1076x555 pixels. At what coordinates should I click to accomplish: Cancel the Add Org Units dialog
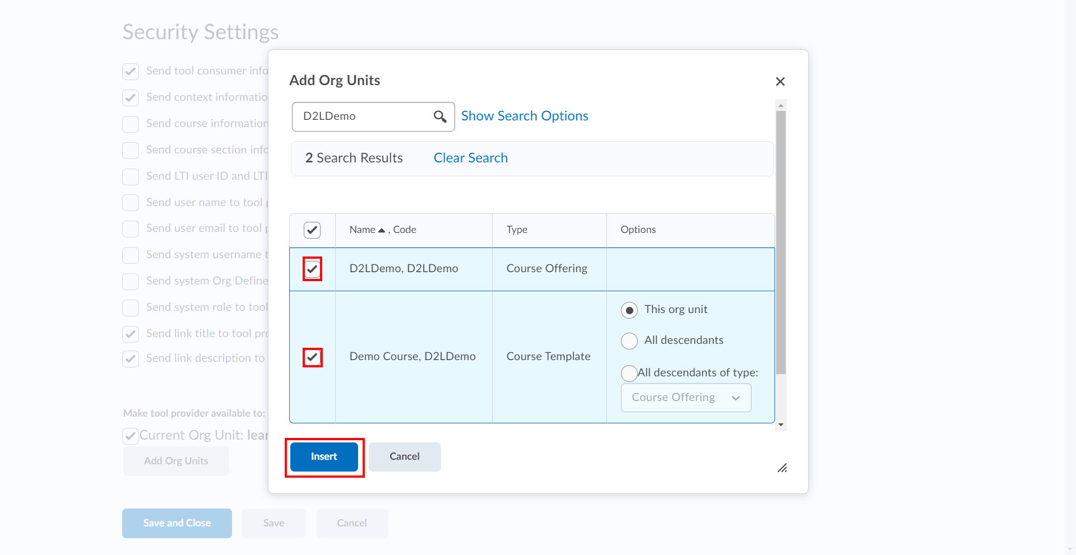405,457
